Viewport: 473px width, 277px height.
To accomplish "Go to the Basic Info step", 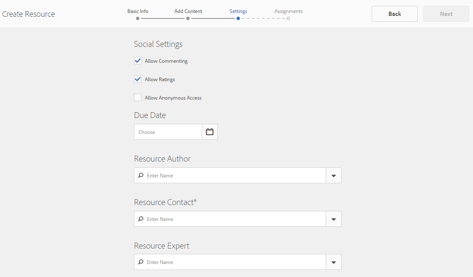I will pyautogui.click(x=138, y=11).
